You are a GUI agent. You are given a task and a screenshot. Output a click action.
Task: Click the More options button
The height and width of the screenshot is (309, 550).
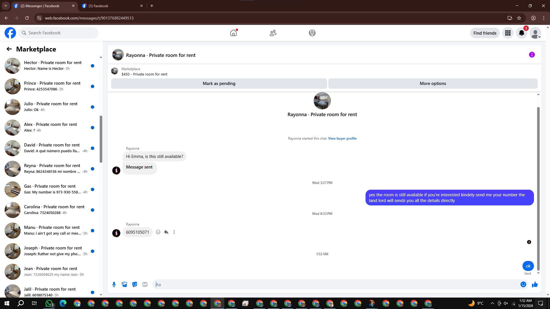tap(433, 84)
